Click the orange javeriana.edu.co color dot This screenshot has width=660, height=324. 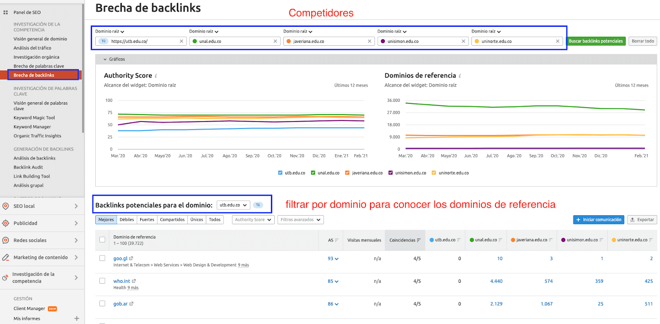[289, 41]
